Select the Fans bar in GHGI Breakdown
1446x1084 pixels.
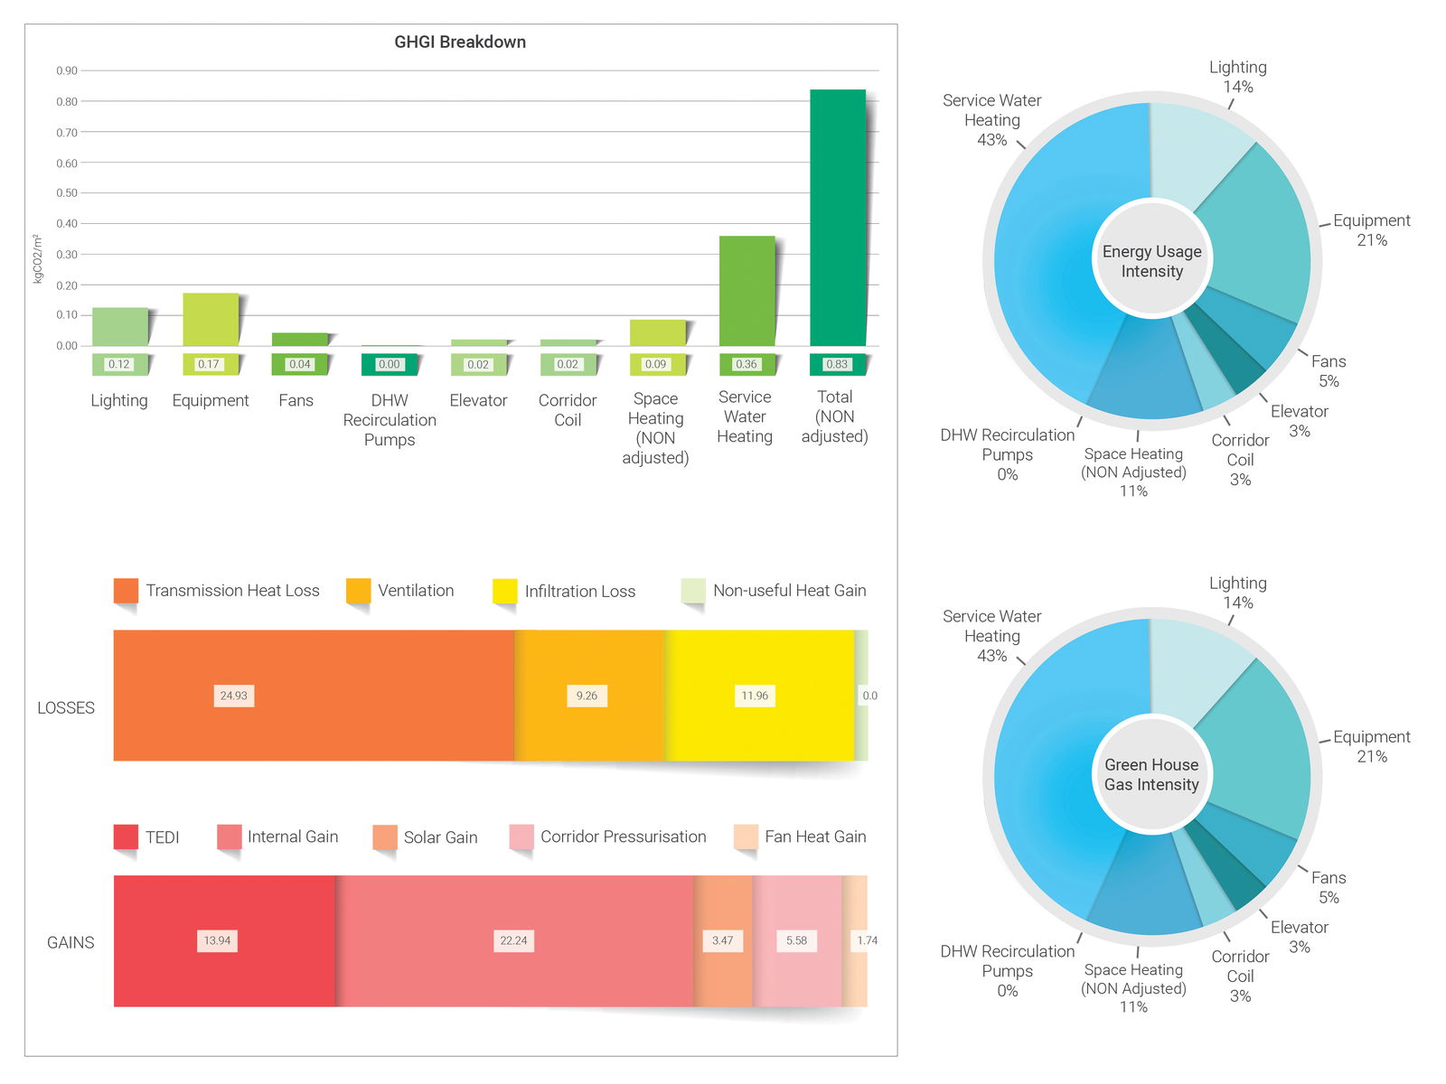point(300,340)
